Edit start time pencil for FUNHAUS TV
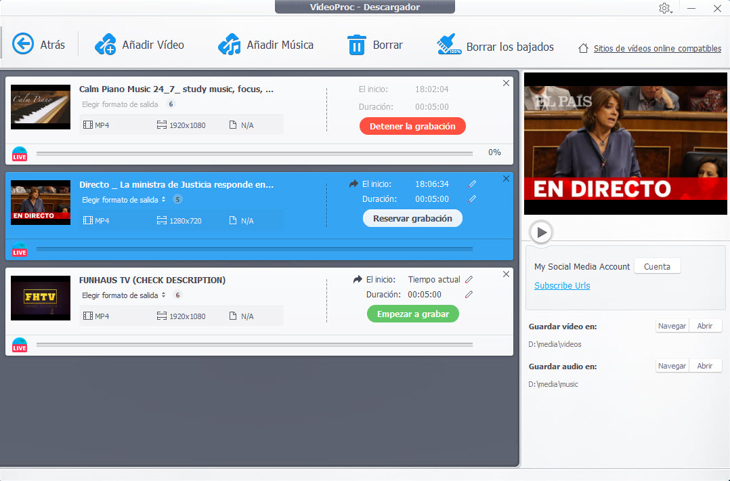 point(469,279)
